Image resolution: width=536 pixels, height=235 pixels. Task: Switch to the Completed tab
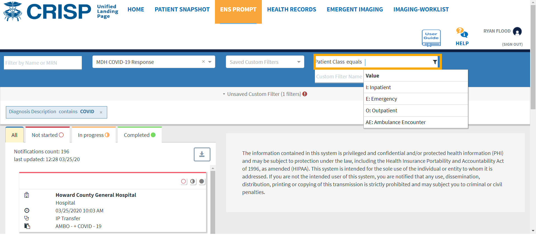(140, 135)
